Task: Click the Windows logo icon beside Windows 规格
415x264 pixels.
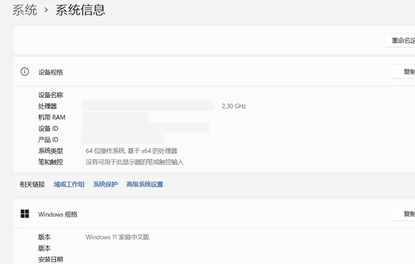Action: click(25, 214)
